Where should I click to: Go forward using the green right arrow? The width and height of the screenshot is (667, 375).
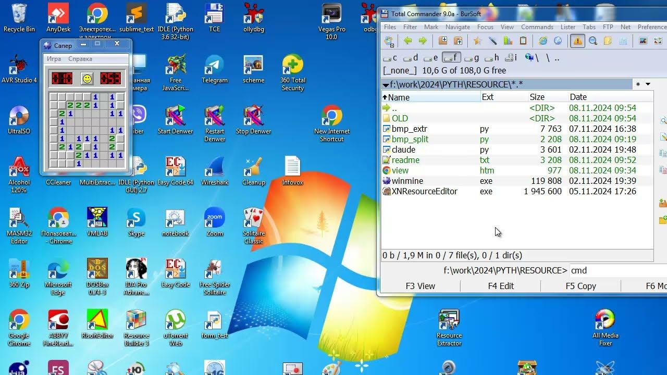(423, 41)
